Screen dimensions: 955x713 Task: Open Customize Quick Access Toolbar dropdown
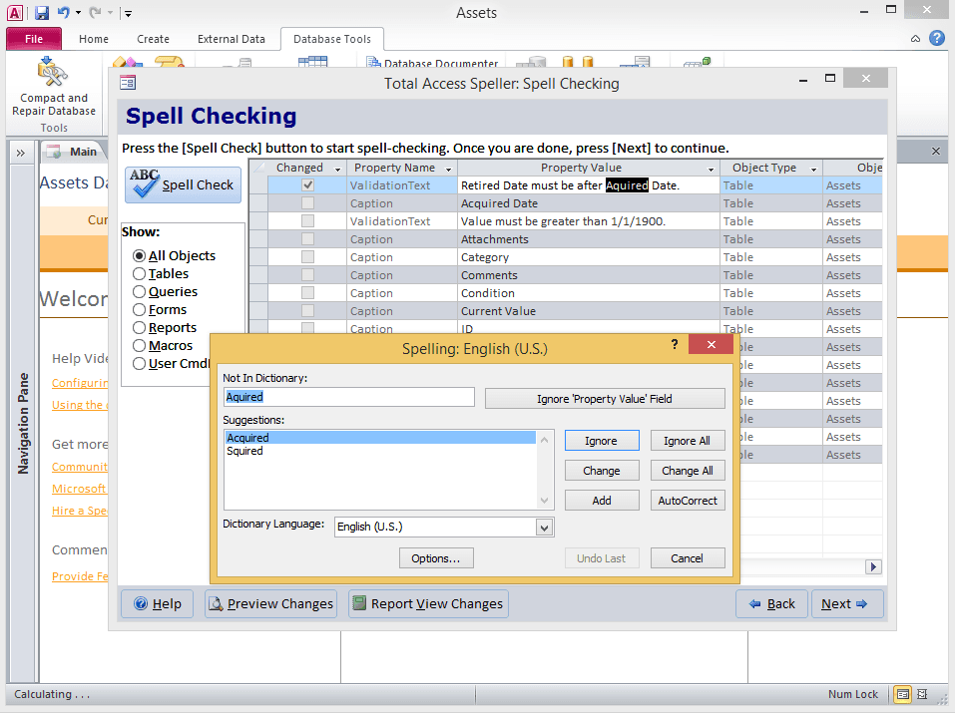click(x=128, y=13)
